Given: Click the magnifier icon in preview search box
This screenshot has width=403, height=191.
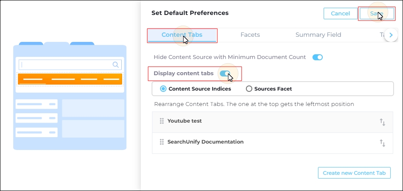Looking at the screenshot, I should click(x=116, y=65).
